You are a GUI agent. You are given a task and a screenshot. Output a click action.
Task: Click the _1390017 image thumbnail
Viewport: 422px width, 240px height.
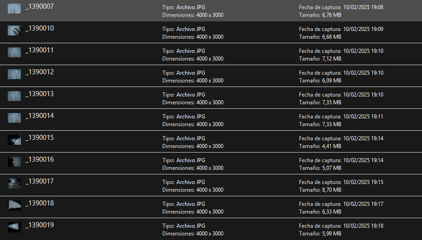click(x=14, y=184)
